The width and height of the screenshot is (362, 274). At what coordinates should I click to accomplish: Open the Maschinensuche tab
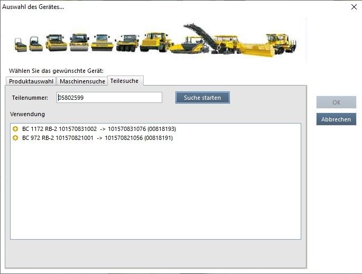tap(82, 81)
